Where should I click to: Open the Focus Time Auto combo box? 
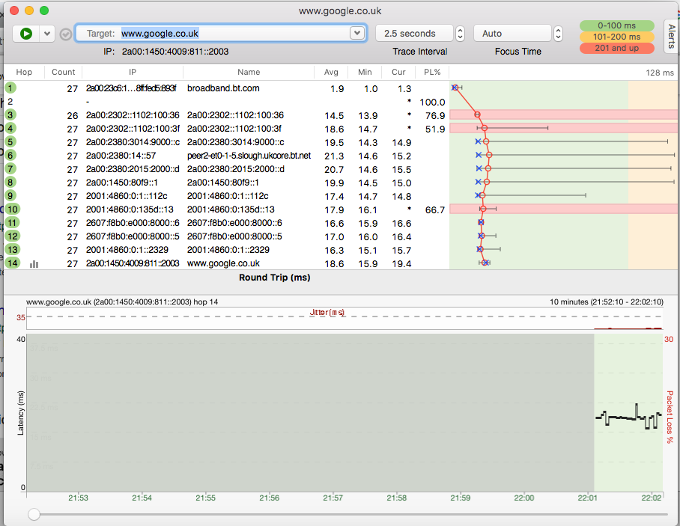tap(511, 34)
